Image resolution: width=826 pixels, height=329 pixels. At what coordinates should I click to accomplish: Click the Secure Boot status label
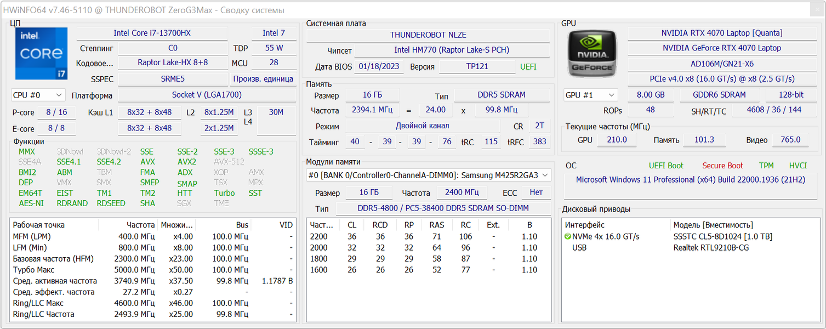[722, 166]
